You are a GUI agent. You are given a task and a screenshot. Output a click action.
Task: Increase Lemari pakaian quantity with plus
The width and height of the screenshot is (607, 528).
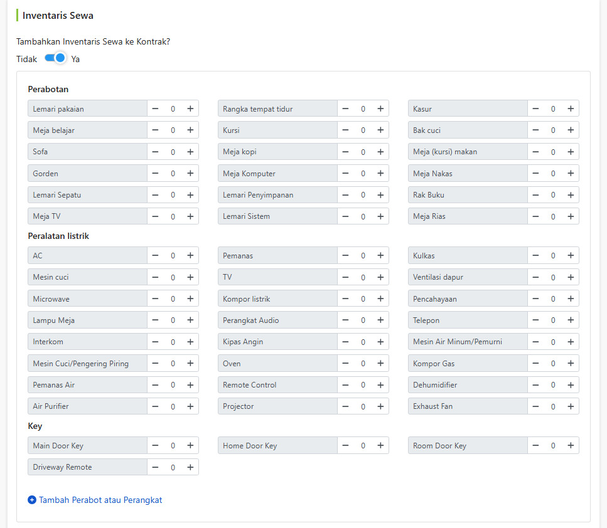pyautogui.click(x=190, y=108)
